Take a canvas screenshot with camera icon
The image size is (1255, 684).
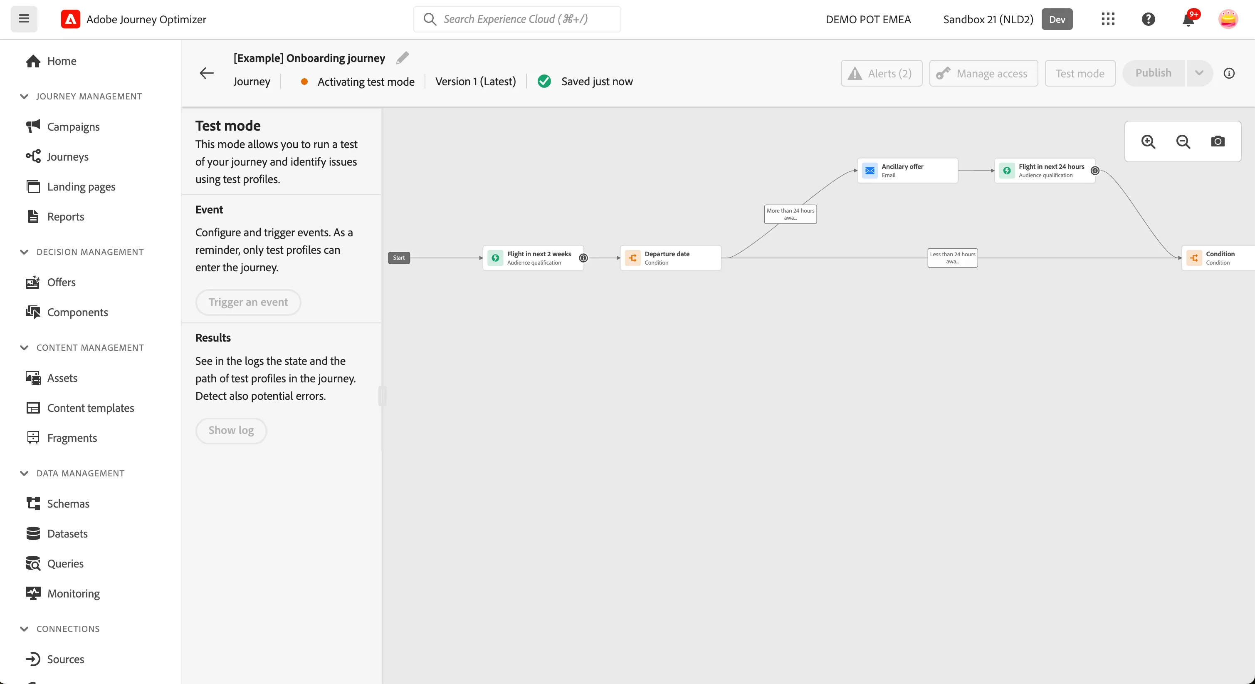coord(1218,141)
